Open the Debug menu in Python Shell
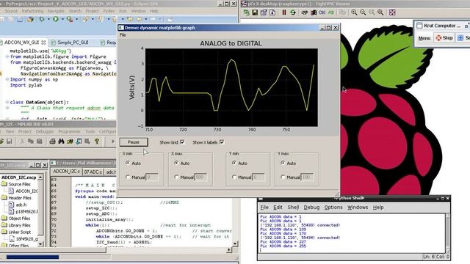 (311, 207)
